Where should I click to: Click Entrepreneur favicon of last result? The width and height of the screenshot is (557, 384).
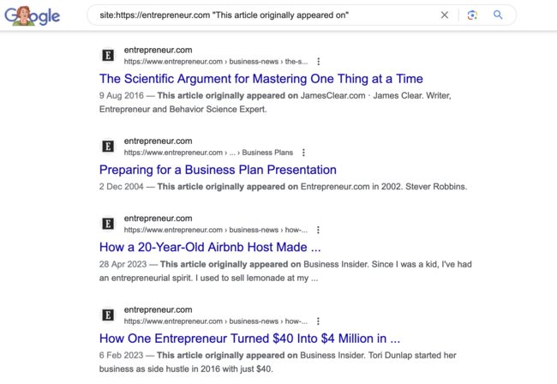pyautogui.click(x=108, y=315)
